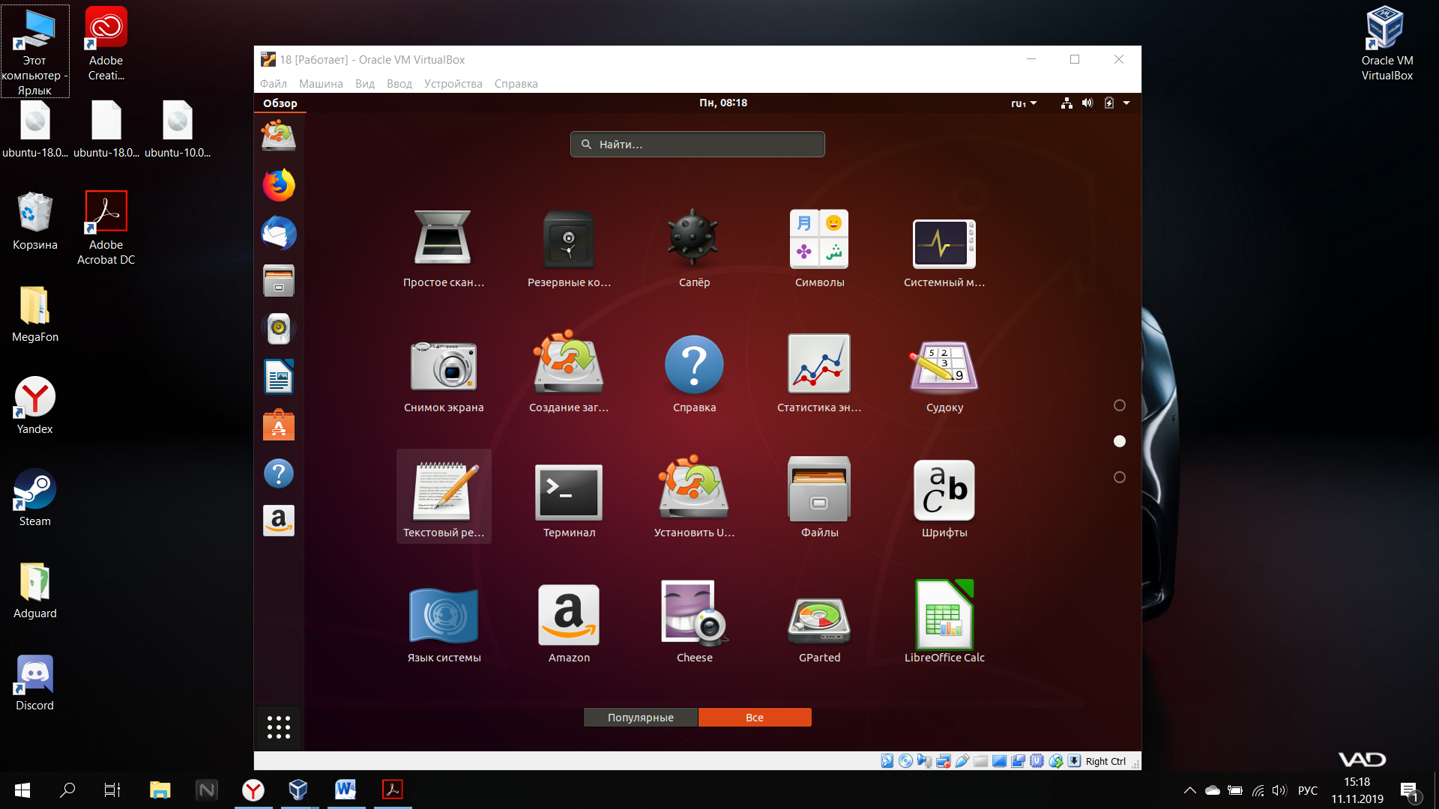Screen dimensions: 1439x809
Task: Launch Amazon from the app grid
Action: [x=569, y=625]
